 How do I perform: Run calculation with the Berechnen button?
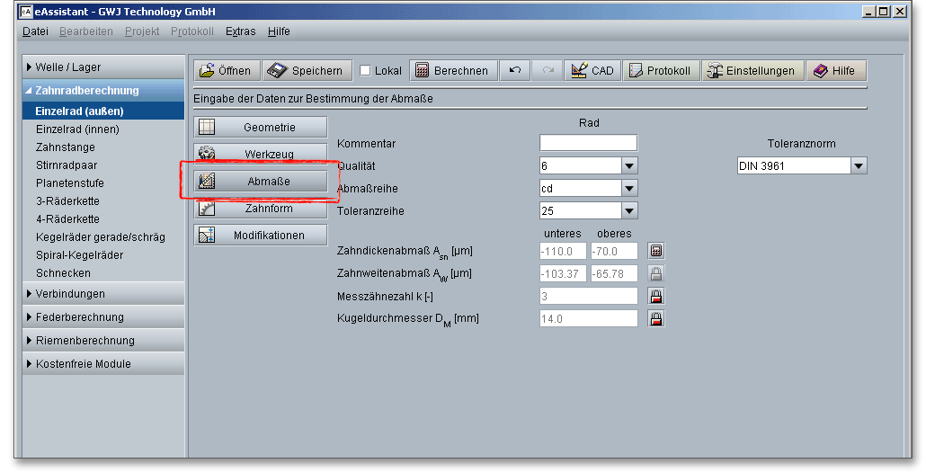click(x=452, y=71)
